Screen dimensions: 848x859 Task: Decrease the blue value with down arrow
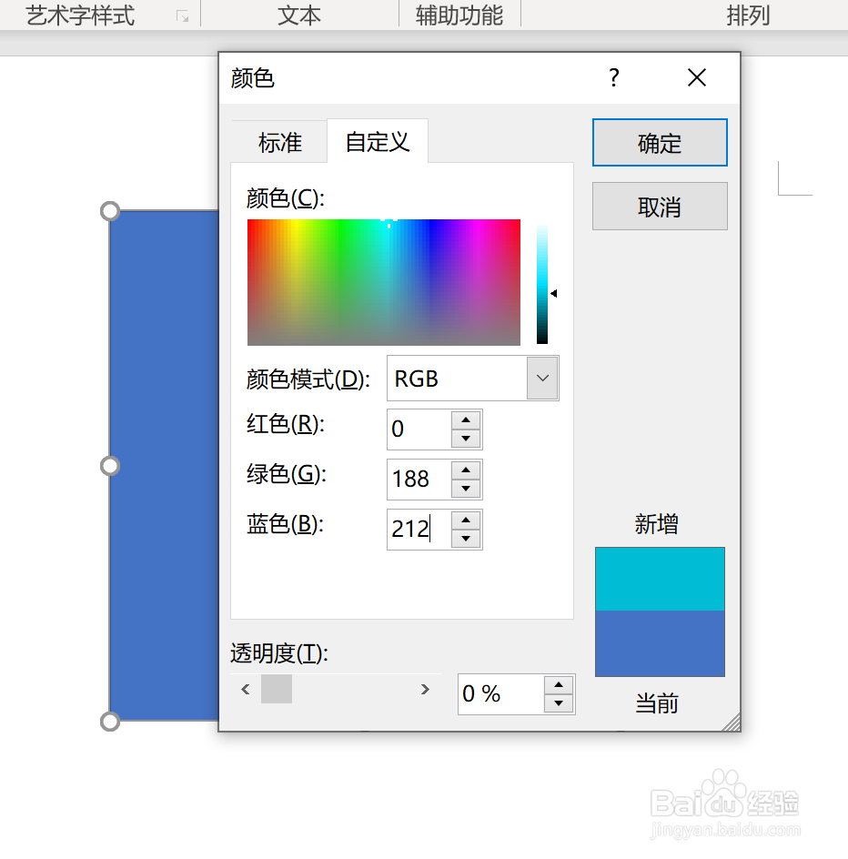pyautogui.click(x=466, y=539)
